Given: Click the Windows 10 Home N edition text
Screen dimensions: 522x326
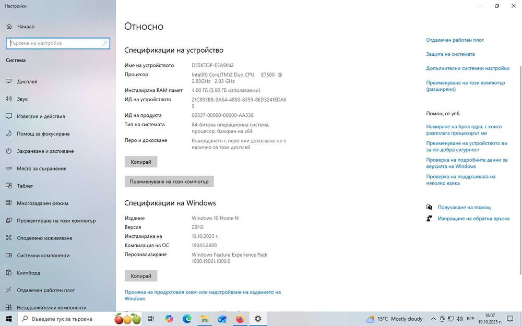Looking at the screenshot, I should (215, 218).
